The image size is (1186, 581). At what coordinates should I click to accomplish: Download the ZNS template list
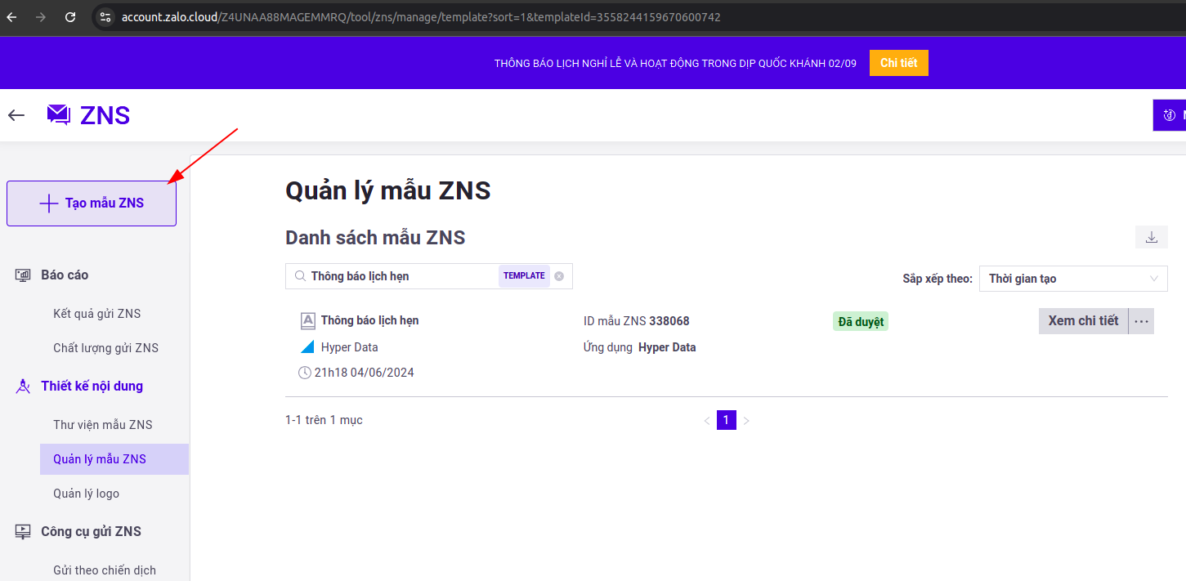pos(1151,237)
